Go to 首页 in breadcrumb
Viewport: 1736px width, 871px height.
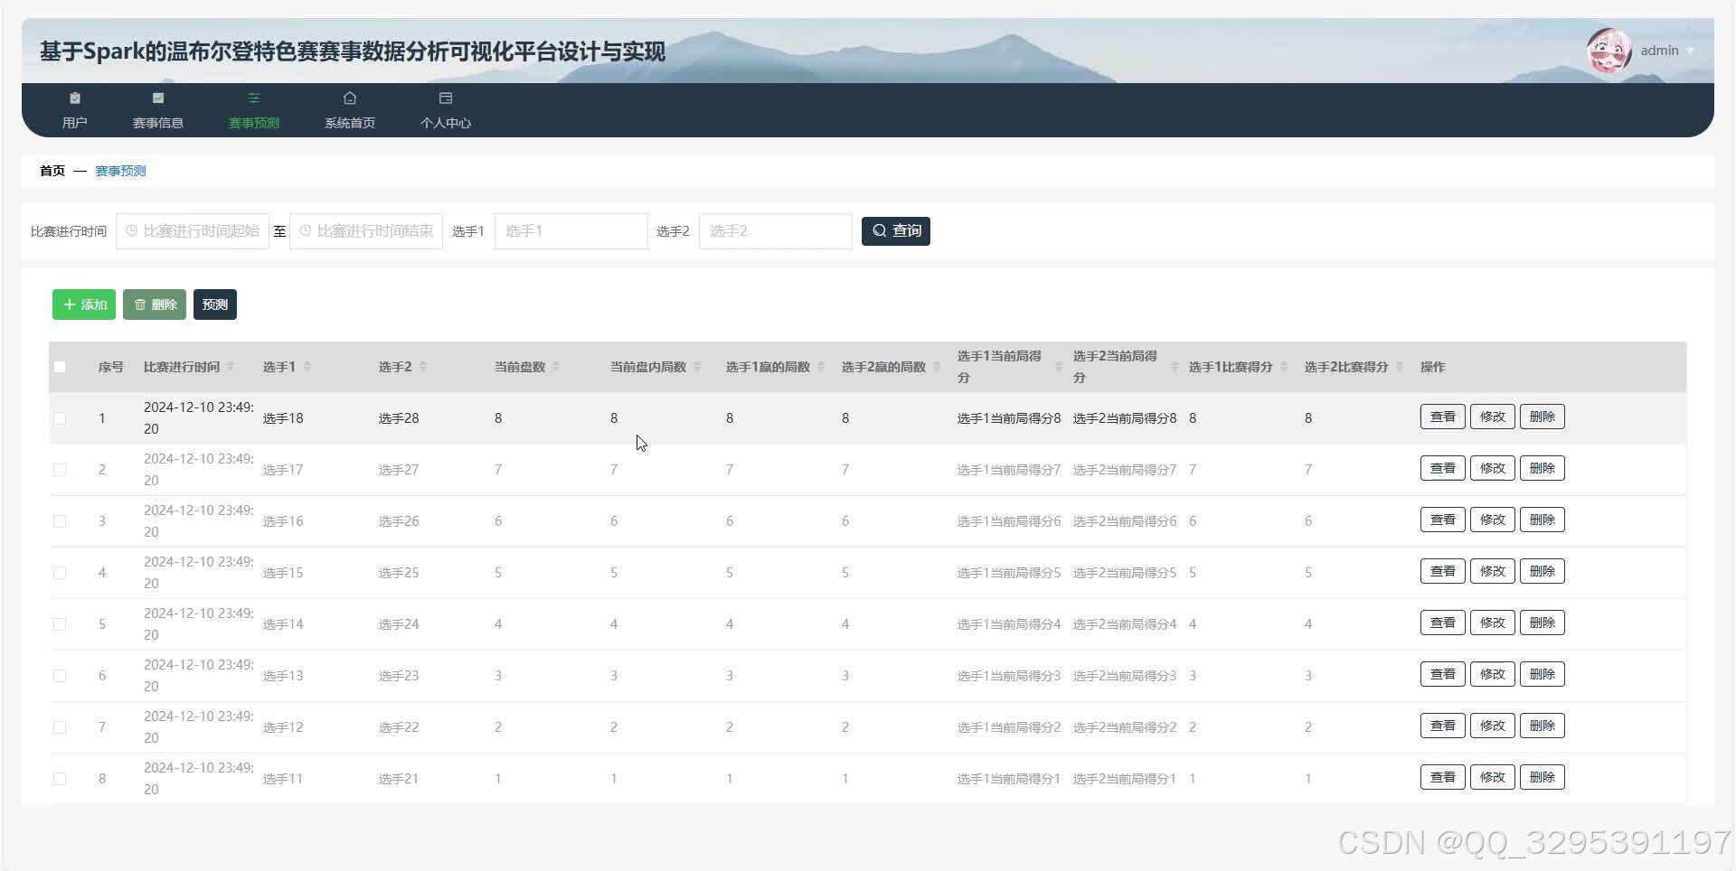click(x=52, y=171)
